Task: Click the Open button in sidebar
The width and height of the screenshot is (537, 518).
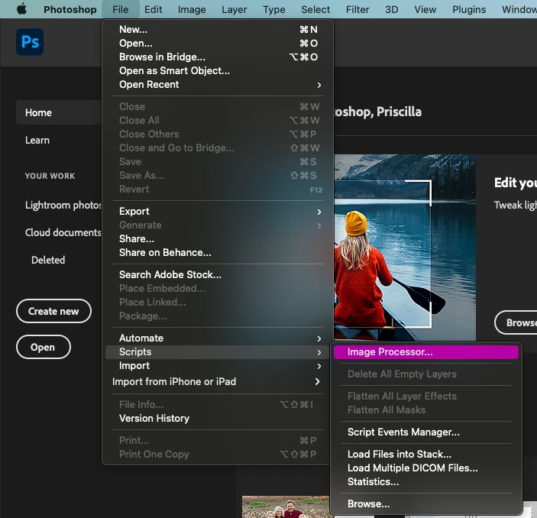Action: (x=43, y=347)
